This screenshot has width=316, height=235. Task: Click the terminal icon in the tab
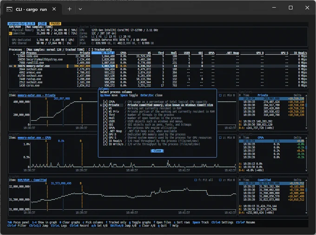tap(9, 9)
